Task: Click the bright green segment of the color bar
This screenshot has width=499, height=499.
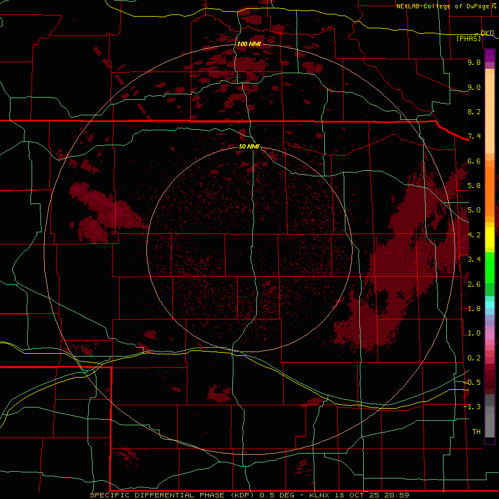Action: (x=490, y=267)
